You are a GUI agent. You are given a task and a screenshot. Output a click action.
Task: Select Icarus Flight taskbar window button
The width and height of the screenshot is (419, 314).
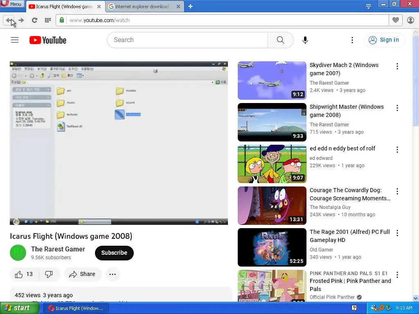[76, 308]
